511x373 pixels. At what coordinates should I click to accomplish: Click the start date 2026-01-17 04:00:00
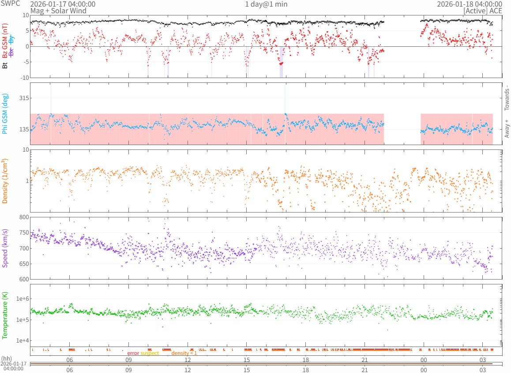click(63, 4)
